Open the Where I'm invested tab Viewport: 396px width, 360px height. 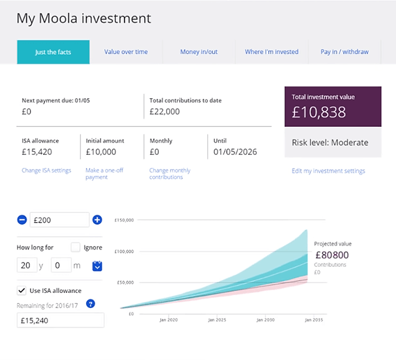(x=272, y=51)
